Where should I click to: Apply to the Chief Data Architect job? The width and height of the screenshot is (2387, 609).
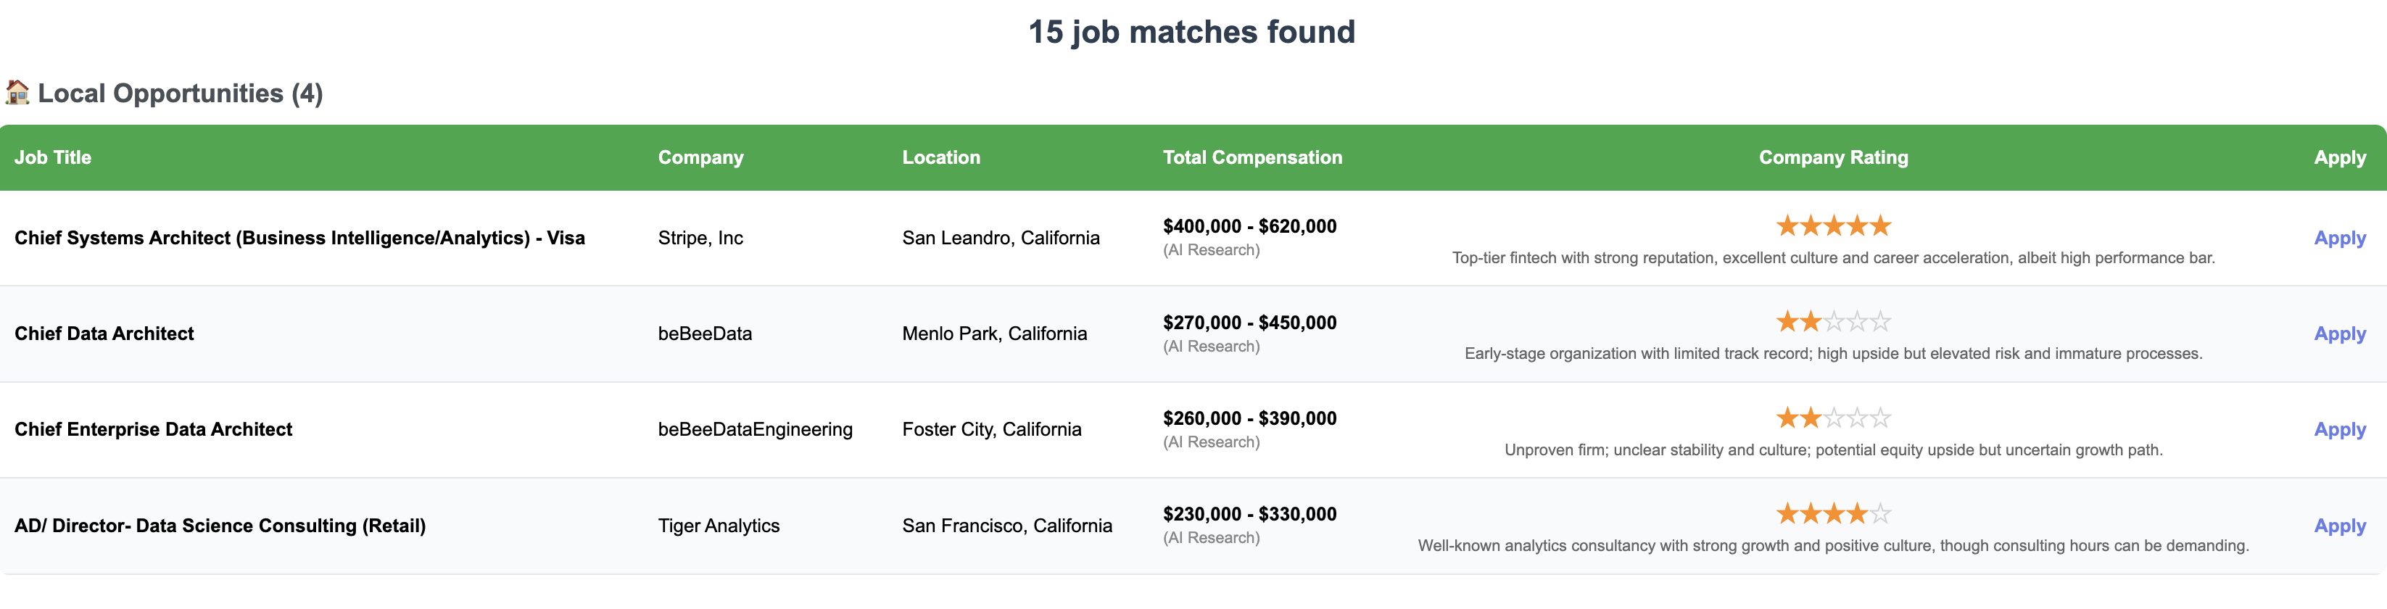[x=2340, y=333]
